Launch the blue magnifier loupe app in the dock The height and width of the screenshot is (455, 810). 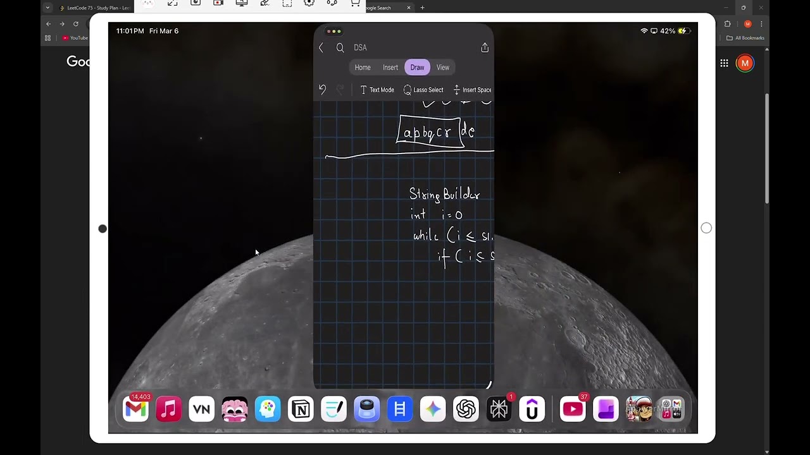[x=366, y=409]
